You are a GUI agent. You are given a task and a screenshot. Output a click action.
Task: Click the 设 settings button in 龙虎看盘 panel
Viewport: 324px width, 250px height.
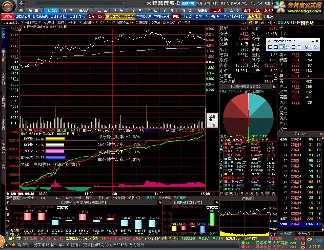click(x=274, y=86)
